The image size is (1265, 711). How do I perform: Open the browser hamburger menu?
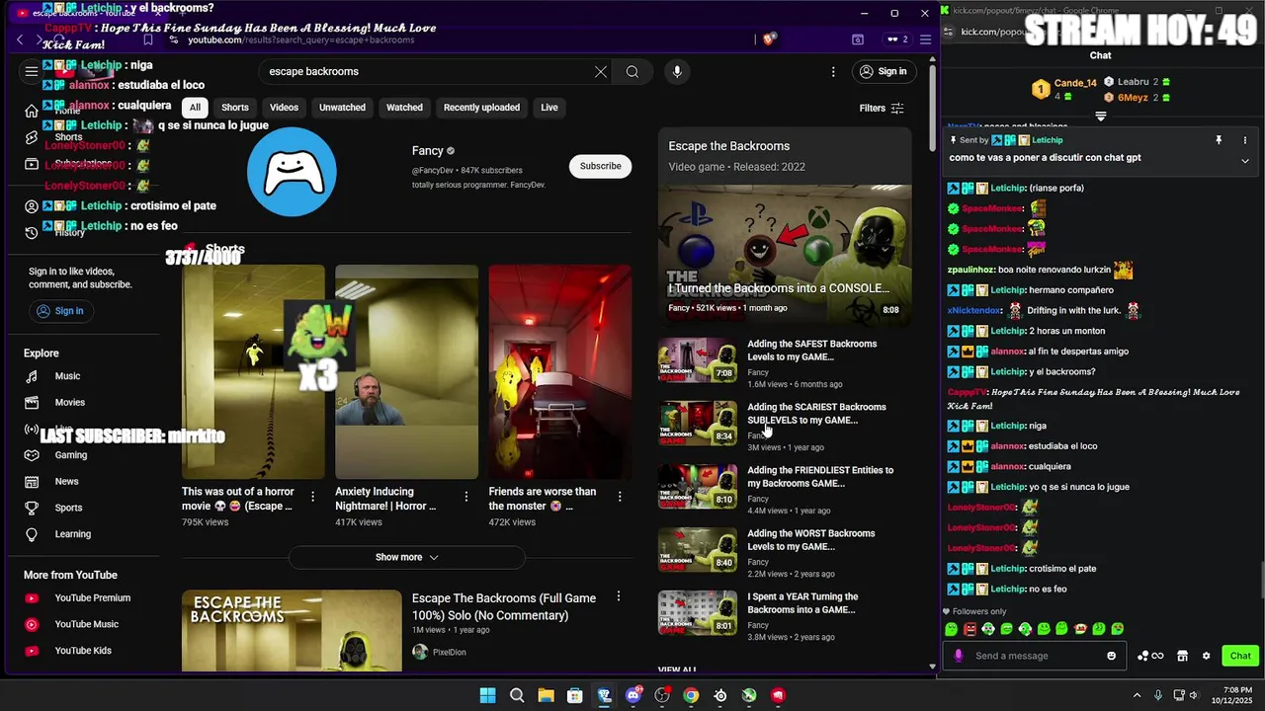coord(925,39)
